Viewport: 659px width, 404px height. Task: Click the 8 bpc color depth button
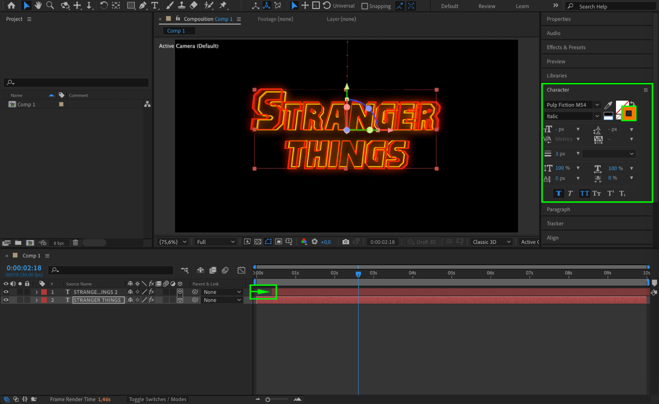point(59,243)
